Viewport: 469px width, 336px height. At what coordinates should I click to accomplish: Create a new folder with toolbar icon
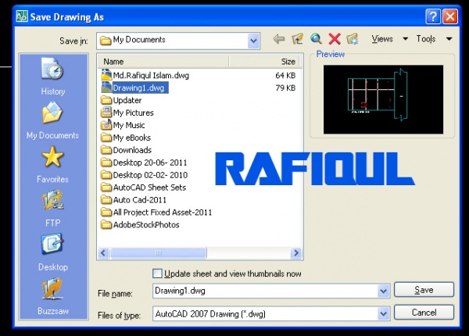[x=353, y=39]
